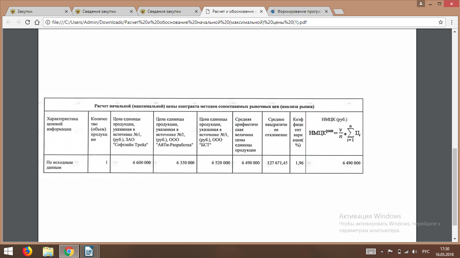
Task: Switch to Формирование програм tab
Action: click(299, 11)
